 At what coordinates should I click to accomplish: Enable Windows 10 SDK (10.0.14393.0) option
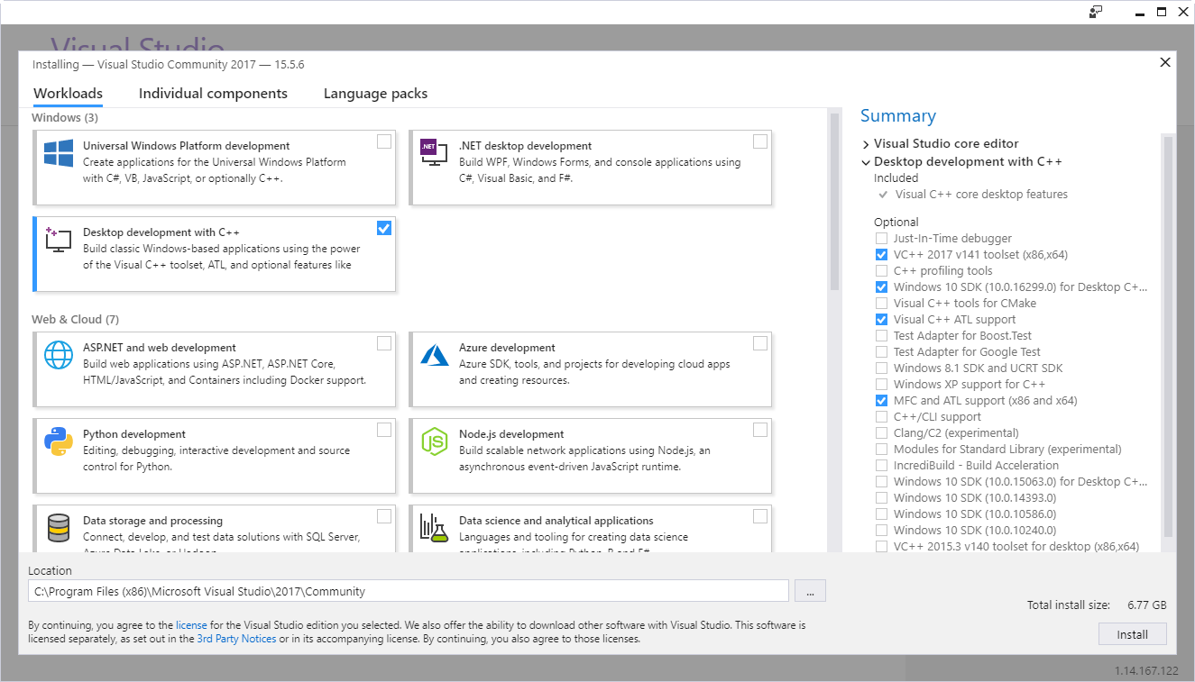(881, 498)
